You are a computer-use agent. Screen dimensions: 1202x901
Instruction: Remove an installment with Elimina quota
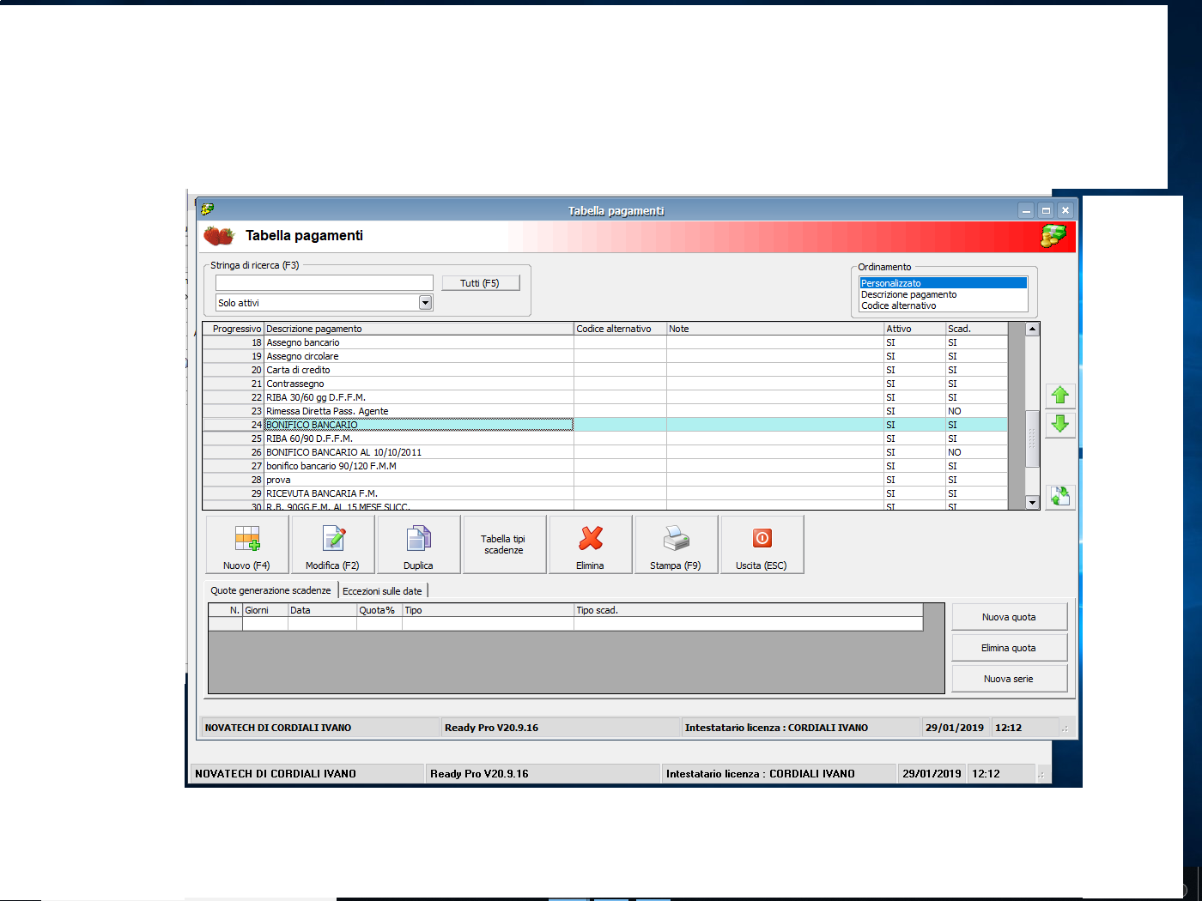[1010, 648]
